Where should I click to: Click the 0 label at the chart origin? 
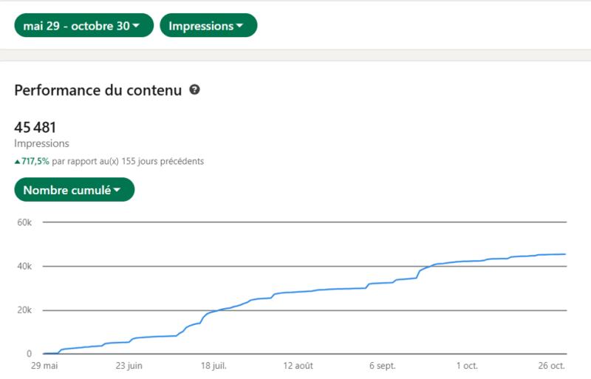pyautogui.click(x=30, y=354)
